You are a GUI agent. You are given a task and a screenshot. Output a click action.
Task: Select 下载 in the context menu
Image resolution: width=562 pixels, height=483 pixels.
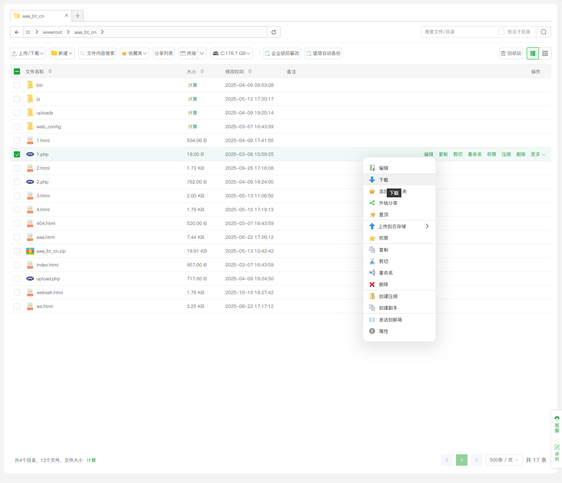point(384,180)
